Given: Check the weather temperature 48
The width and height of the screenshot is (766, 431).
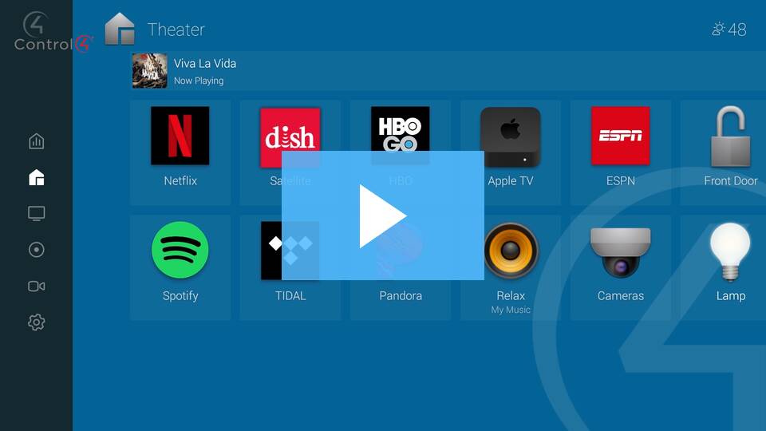Looking at the screenshot, I should pos(728,30).
